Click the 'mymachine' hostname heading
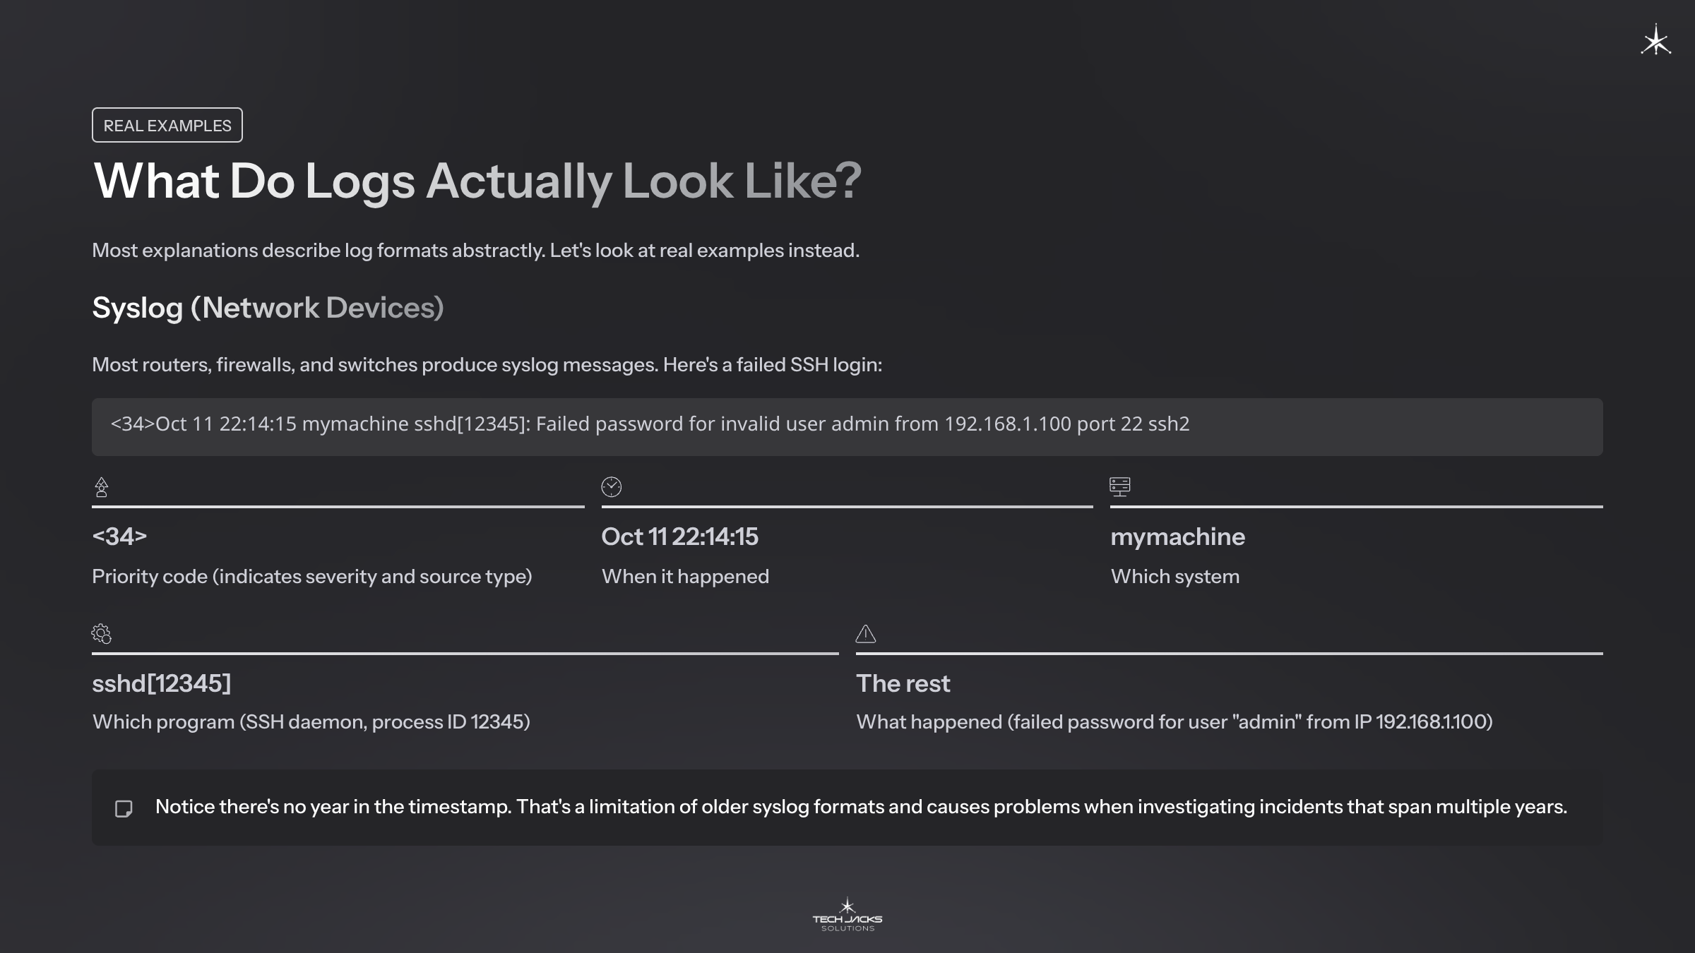This screenshot has height=953, width=1695. (1177, 537)
